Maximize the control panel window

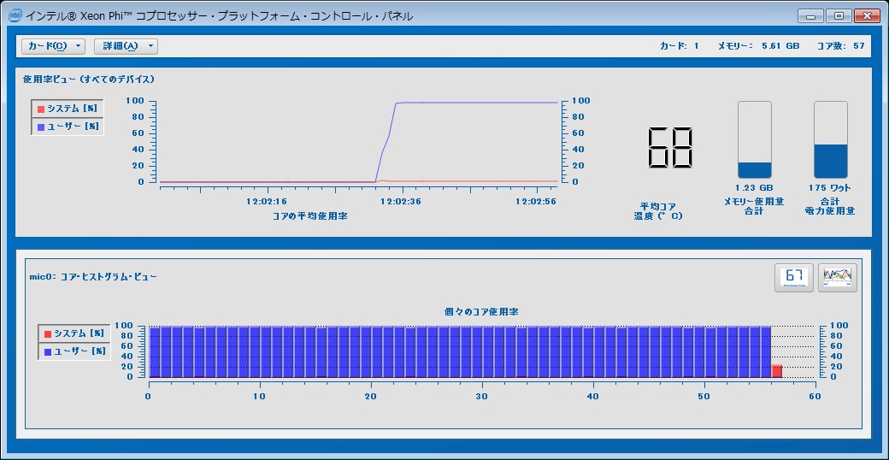pos(839,16)
